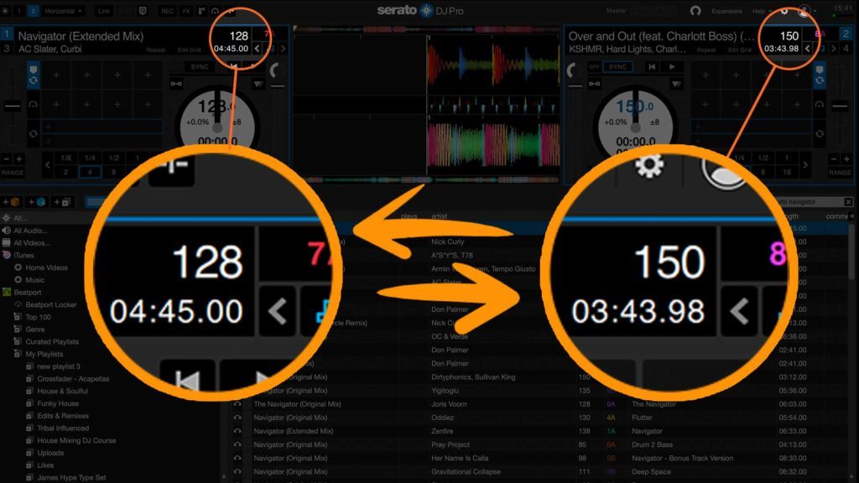Click Edit Grid on the left deck
The height and width of the screenshot is (483, 859).
click(x=190, y=50)
